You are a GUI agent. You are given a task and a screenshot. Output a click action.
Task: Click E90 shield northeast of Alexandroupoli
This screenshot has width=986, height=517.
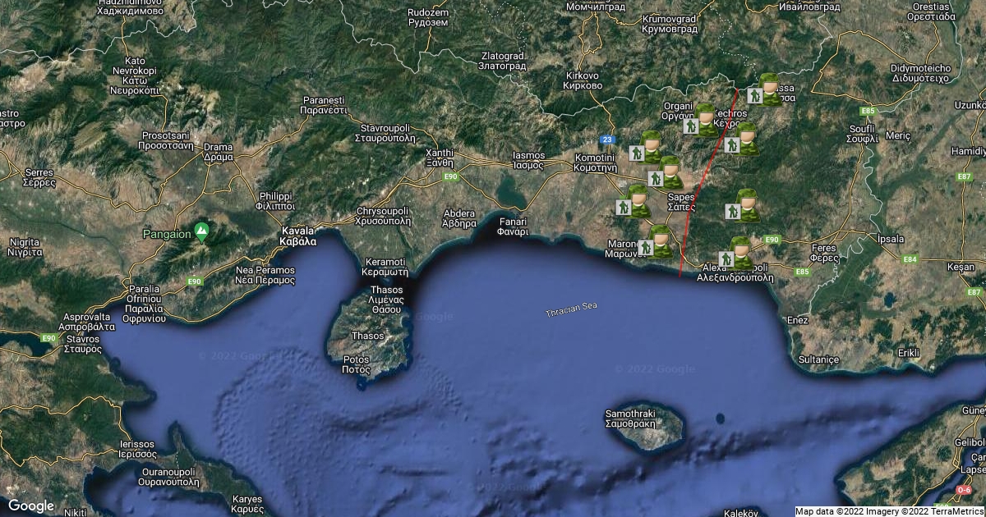772,239
